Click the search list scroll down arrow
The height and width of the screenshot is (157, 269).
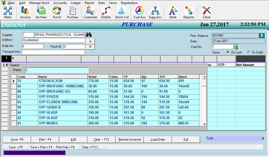(204, 124)
